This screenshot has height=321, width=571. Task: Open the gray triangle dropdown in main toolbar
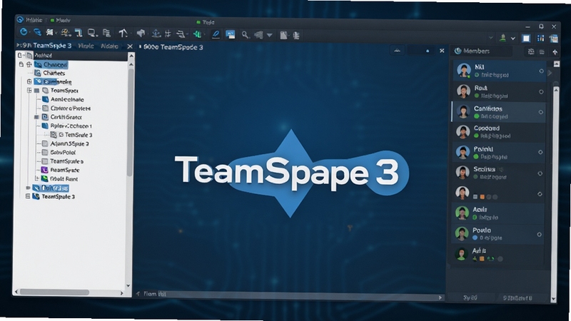pyautogui.click(x=270, y=35)
